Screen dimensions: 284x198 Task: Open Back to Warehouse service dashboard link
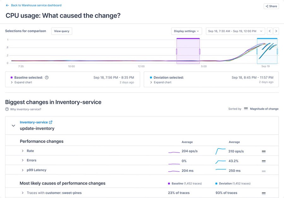coord(36,5)
